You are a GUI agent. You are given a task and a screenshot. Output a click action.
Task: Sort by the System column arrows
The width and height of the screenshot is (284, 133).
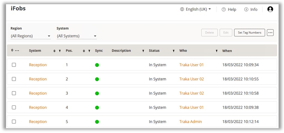click(54, 51)
